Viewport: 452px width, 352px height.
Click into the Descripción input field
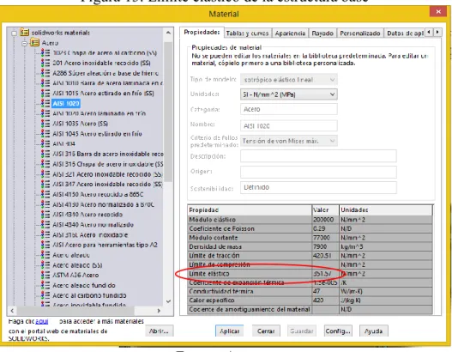pos(318,156)
